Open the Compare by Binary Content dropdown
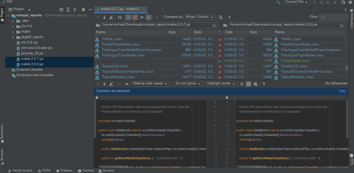This screenshot has width=354, height=173. [199, 17]
